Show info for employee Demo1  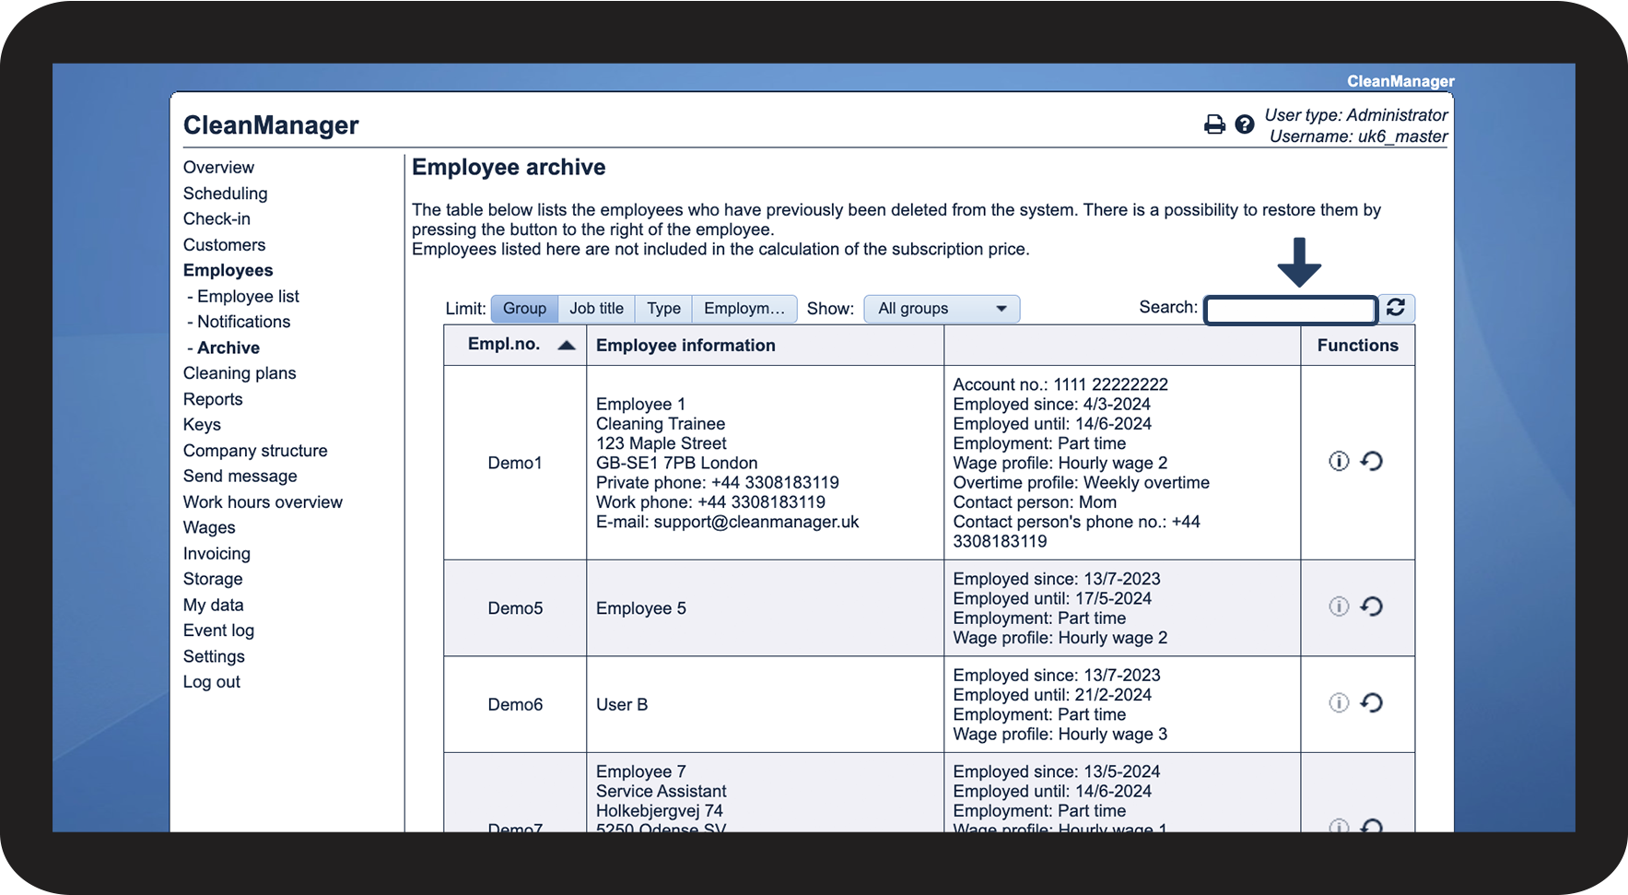tap(1339, 461)
